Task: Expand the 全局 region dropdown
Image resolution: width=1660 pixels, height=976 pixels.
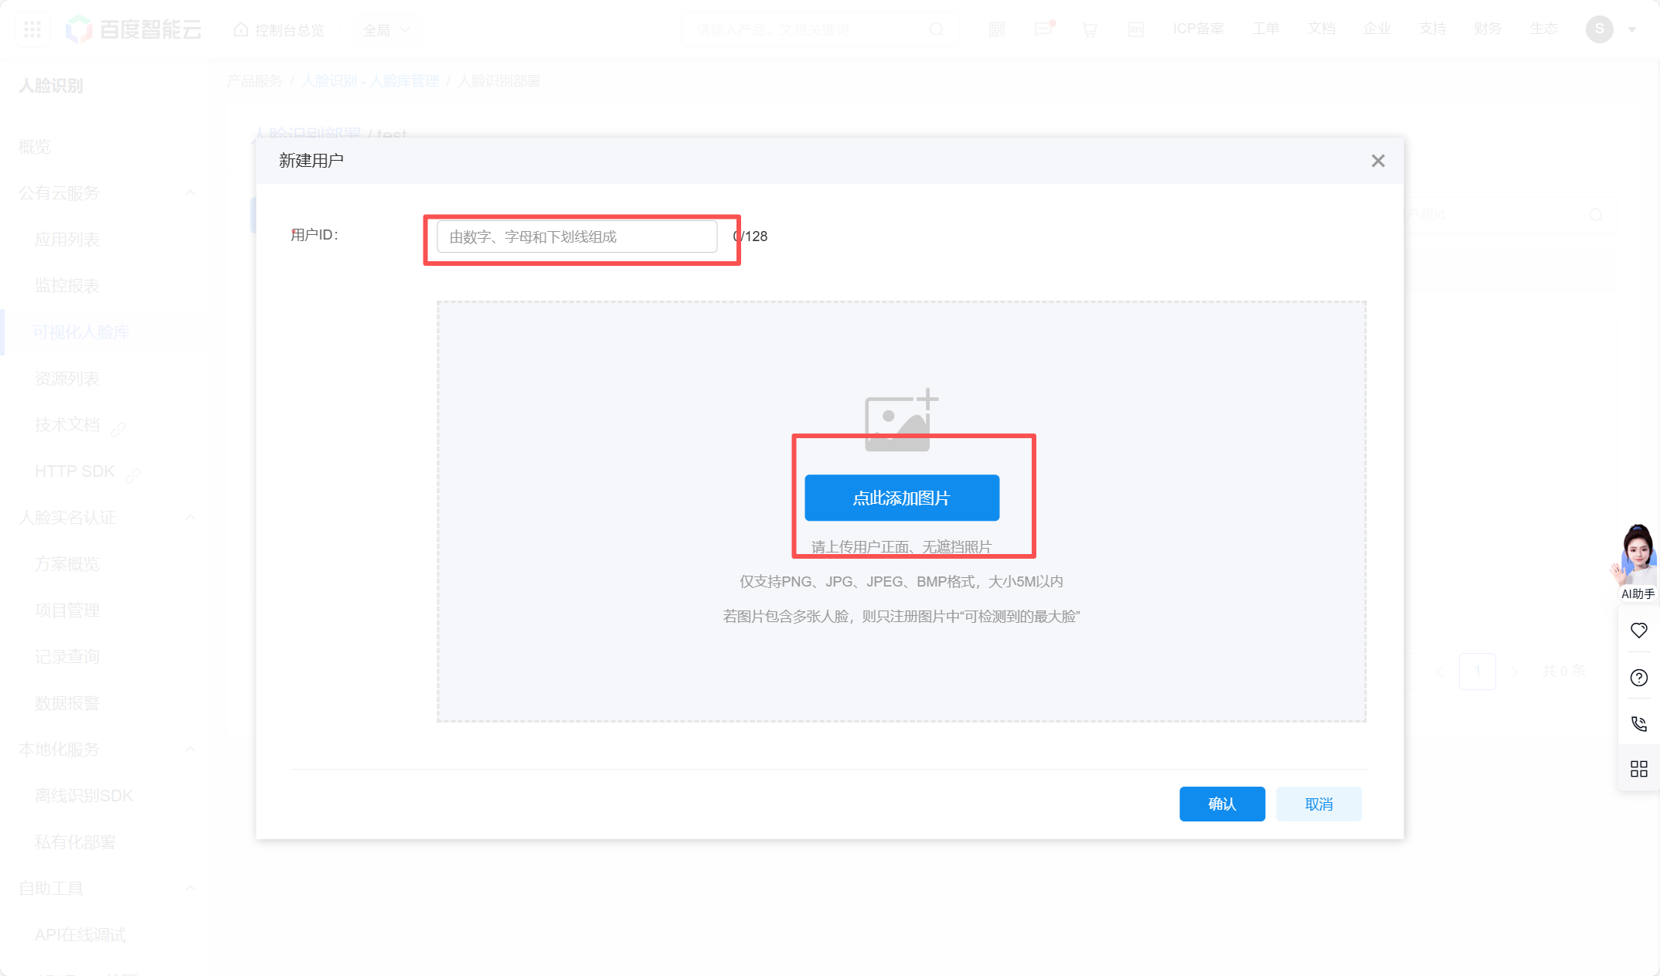Action: 386,30
